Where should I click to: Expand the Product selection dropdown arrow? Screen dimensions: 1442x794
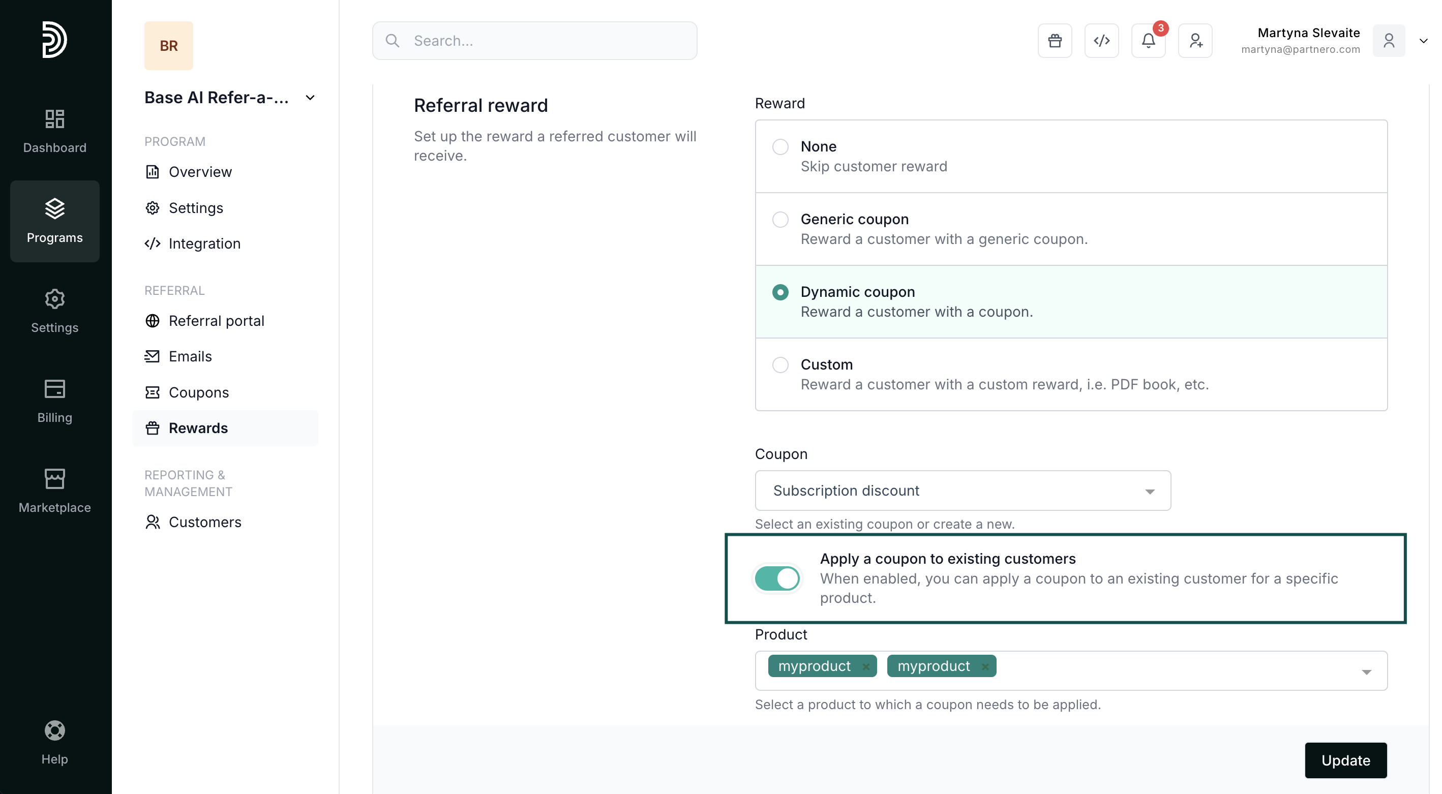point(1366,671)
